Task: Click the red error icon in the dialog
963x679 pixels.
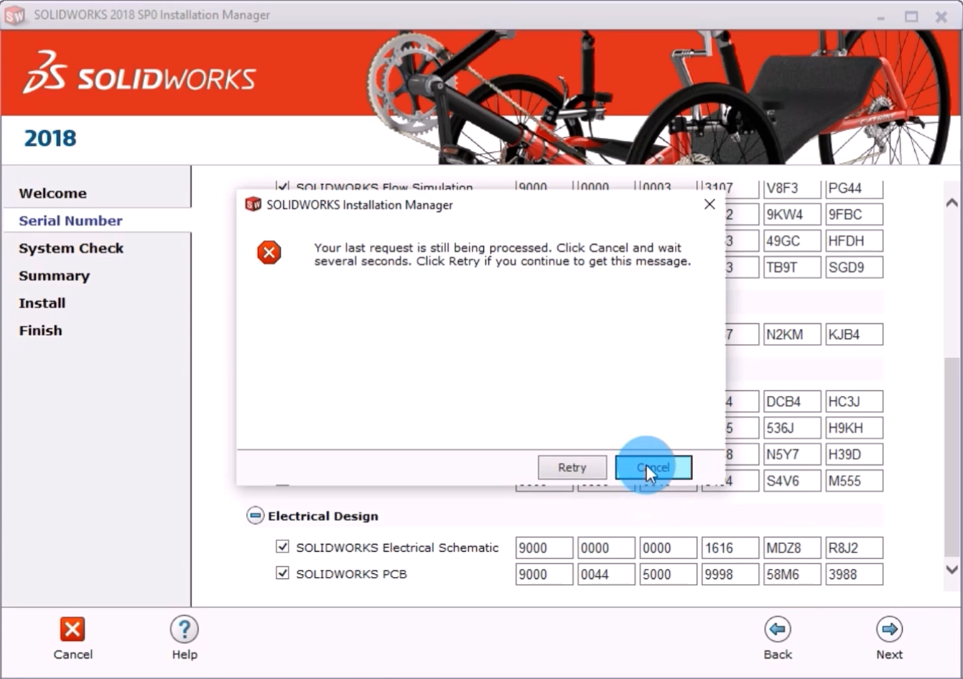Action: point(269,253)
